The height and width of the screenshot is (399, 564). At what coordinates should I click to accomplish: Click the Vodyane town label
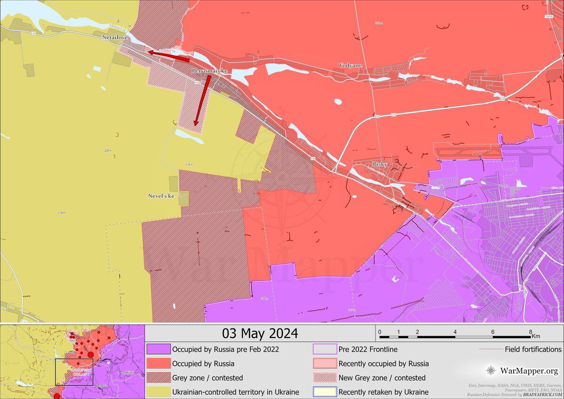pos(350,65)
